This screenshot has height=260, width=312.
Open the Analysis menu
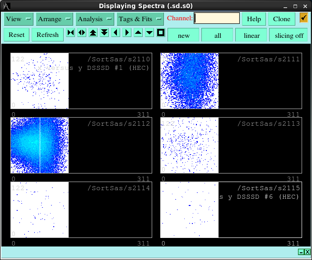(x=95, y=19)
